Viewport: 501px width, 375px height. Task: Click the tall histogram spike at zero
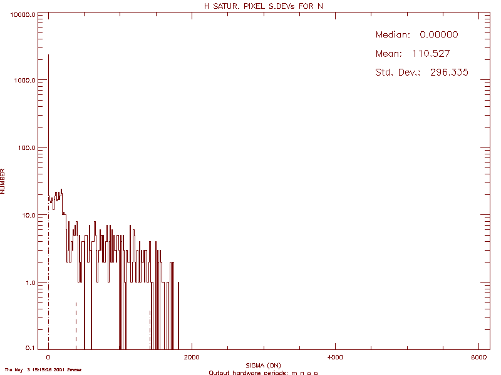[49, 125]
